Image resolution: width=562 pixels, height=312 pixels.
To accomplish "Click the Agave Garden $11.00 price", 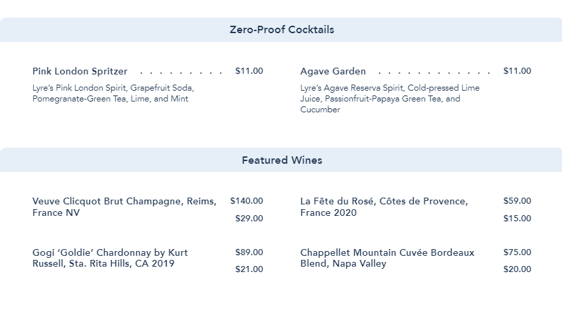I will [517, 71].
